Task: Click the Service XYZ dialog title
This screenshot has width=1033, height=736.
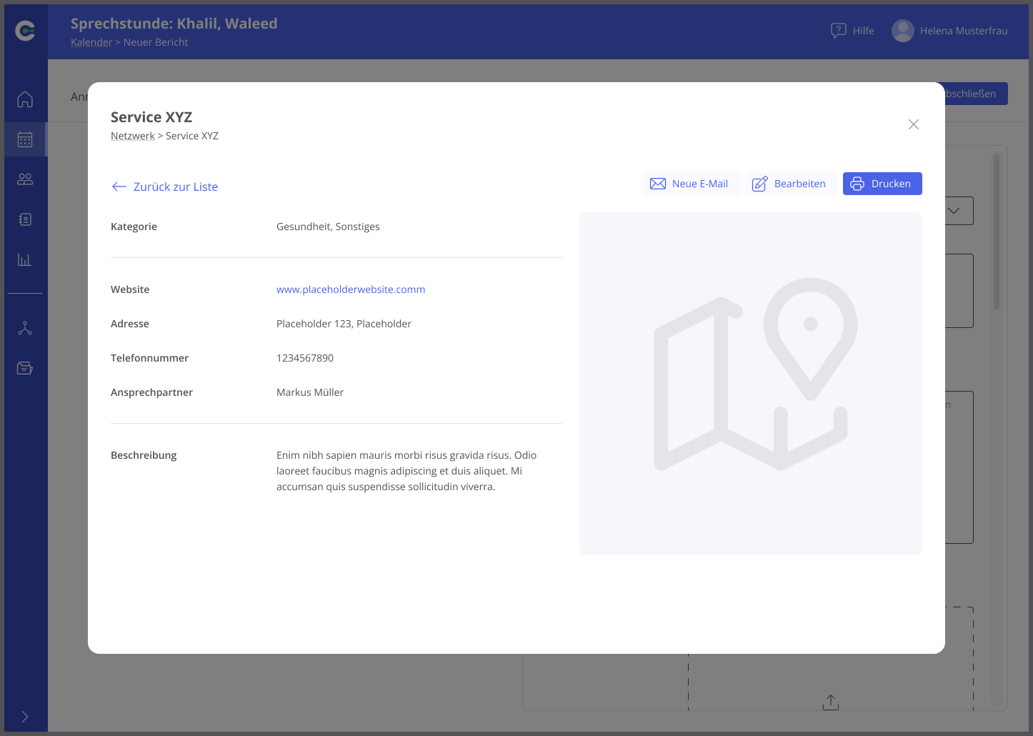Action: tap(151, 117)
